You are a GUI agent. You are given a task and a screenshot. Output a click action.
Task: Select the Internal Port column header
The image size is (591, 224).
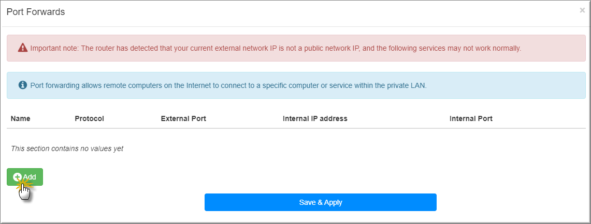pyautogui.click(x=471, y=118)
